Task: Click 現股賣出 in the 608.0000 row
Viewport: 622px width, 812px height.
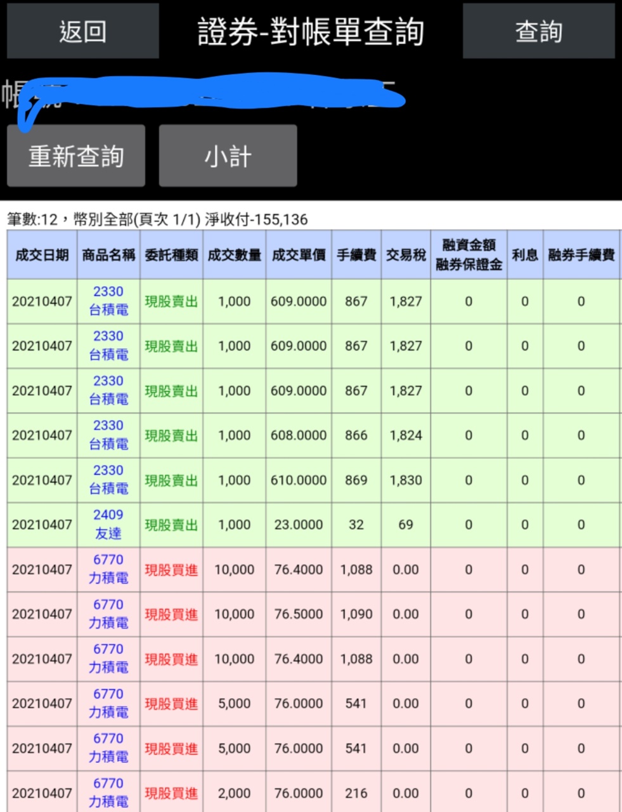Action: click(171, 435)
